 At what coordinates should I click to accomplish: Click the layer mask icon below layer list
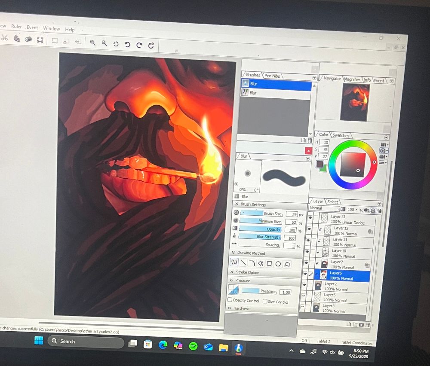click(361, 325)
